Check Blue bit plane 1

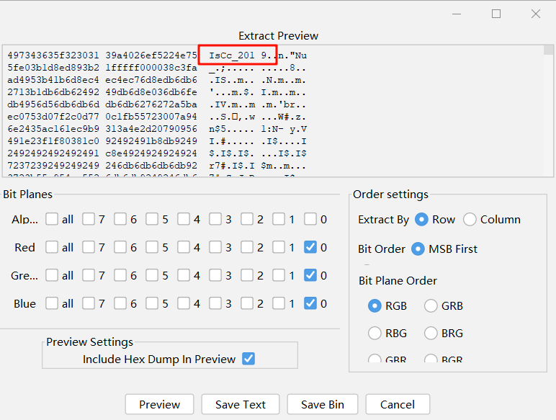[279, 303]
